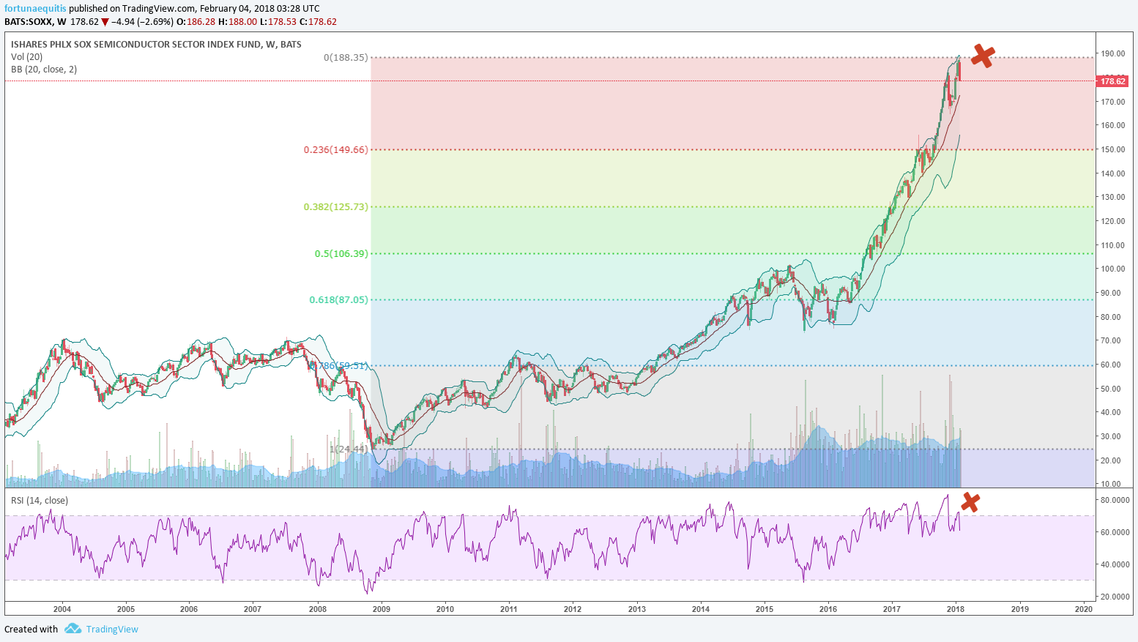The height and width of the screenshot is (642, 1138).
Task: Open the TradingView link at bottom
Action: click(112, 629)
